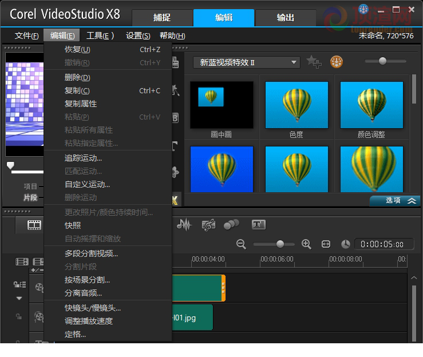
Task: Open the sound mixer waveform icon
Action: tap(184, 225)
